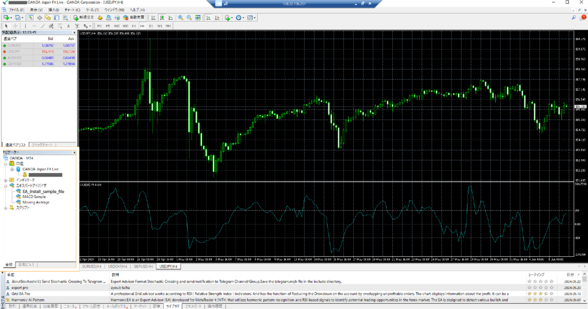
Task: Select Moving Average expert advisor
Action: click(x=36, y=202)
